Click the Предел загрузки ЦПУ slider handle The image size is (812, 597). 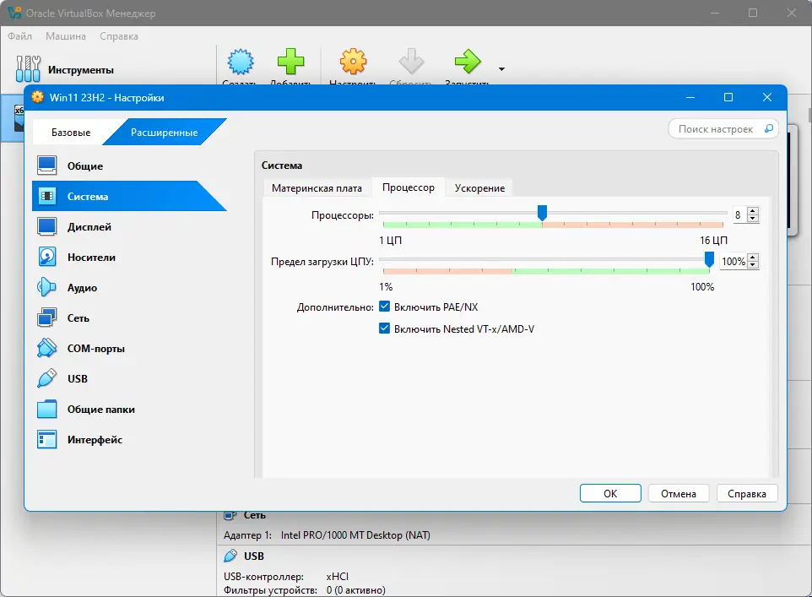(x=710, y=259)
